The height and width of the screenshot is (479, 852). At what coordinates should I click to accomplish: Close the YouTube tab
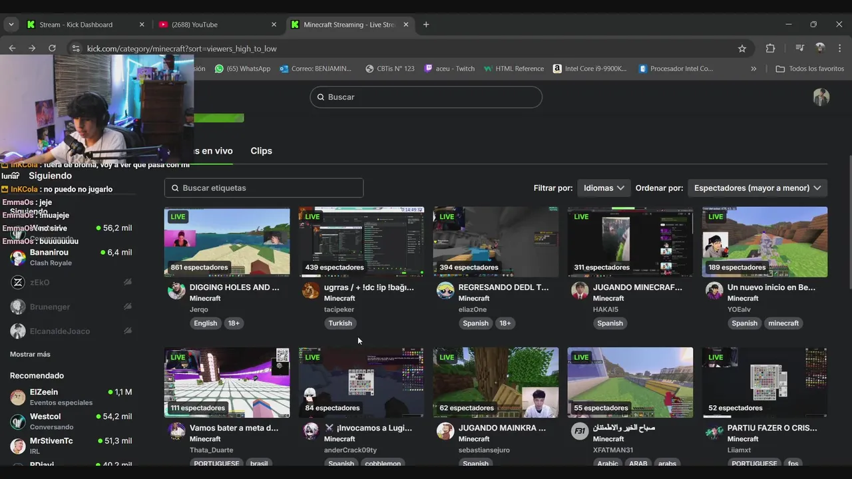click(x=274, y=25)
